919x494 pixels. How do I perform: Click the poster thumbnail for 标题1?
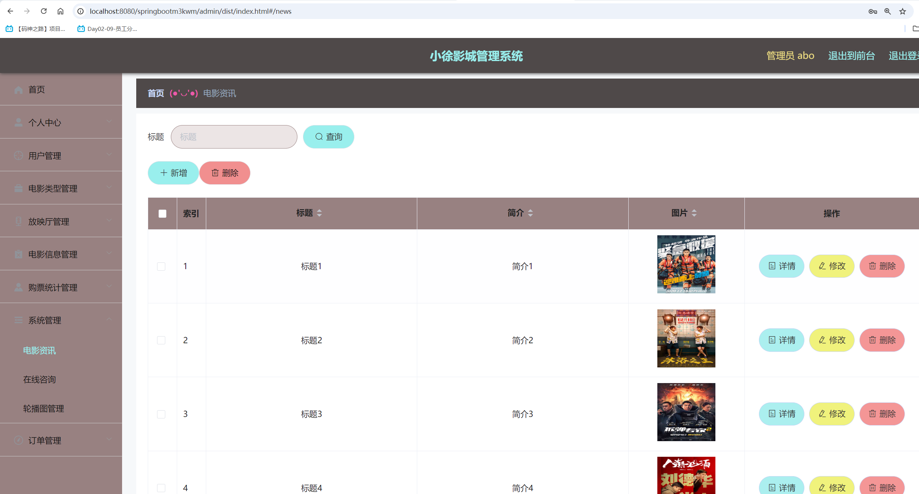click(x=686, y=264)
